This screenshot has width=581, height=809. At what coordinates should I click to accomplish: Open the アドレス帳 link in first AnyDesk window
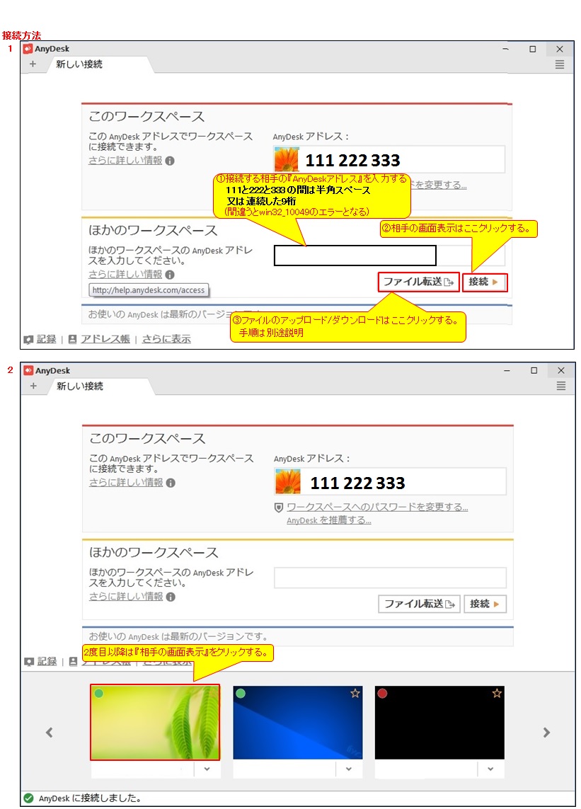pyautogui.click(x=105, y=339)
